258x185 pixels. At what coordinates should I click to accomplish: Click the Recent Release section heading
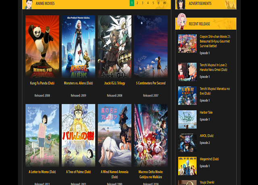pyautogui.click(x=199, y=24)
